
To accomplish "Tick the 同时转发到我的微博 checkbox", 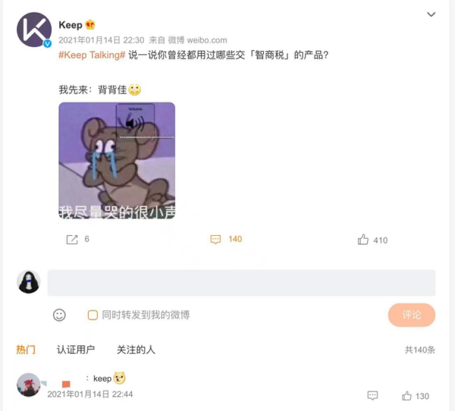I will (x=92, y=315).
